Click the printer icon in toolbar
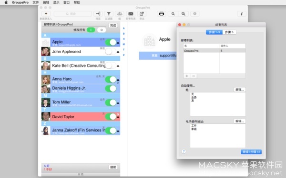Image resolution: width=286 pixels, height=178 pixels. [162, 14]
